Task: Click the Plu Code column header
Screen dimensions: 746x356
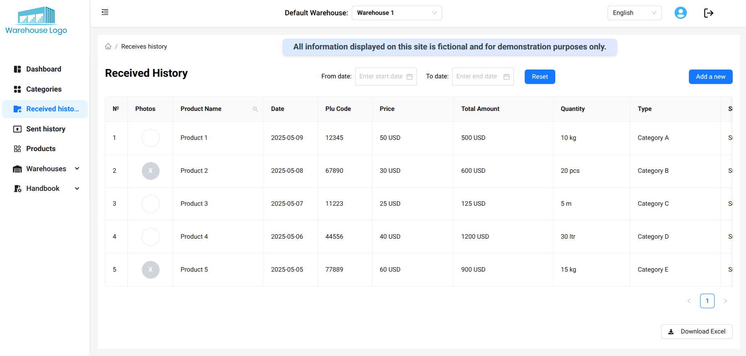Action: pos(345,109)
